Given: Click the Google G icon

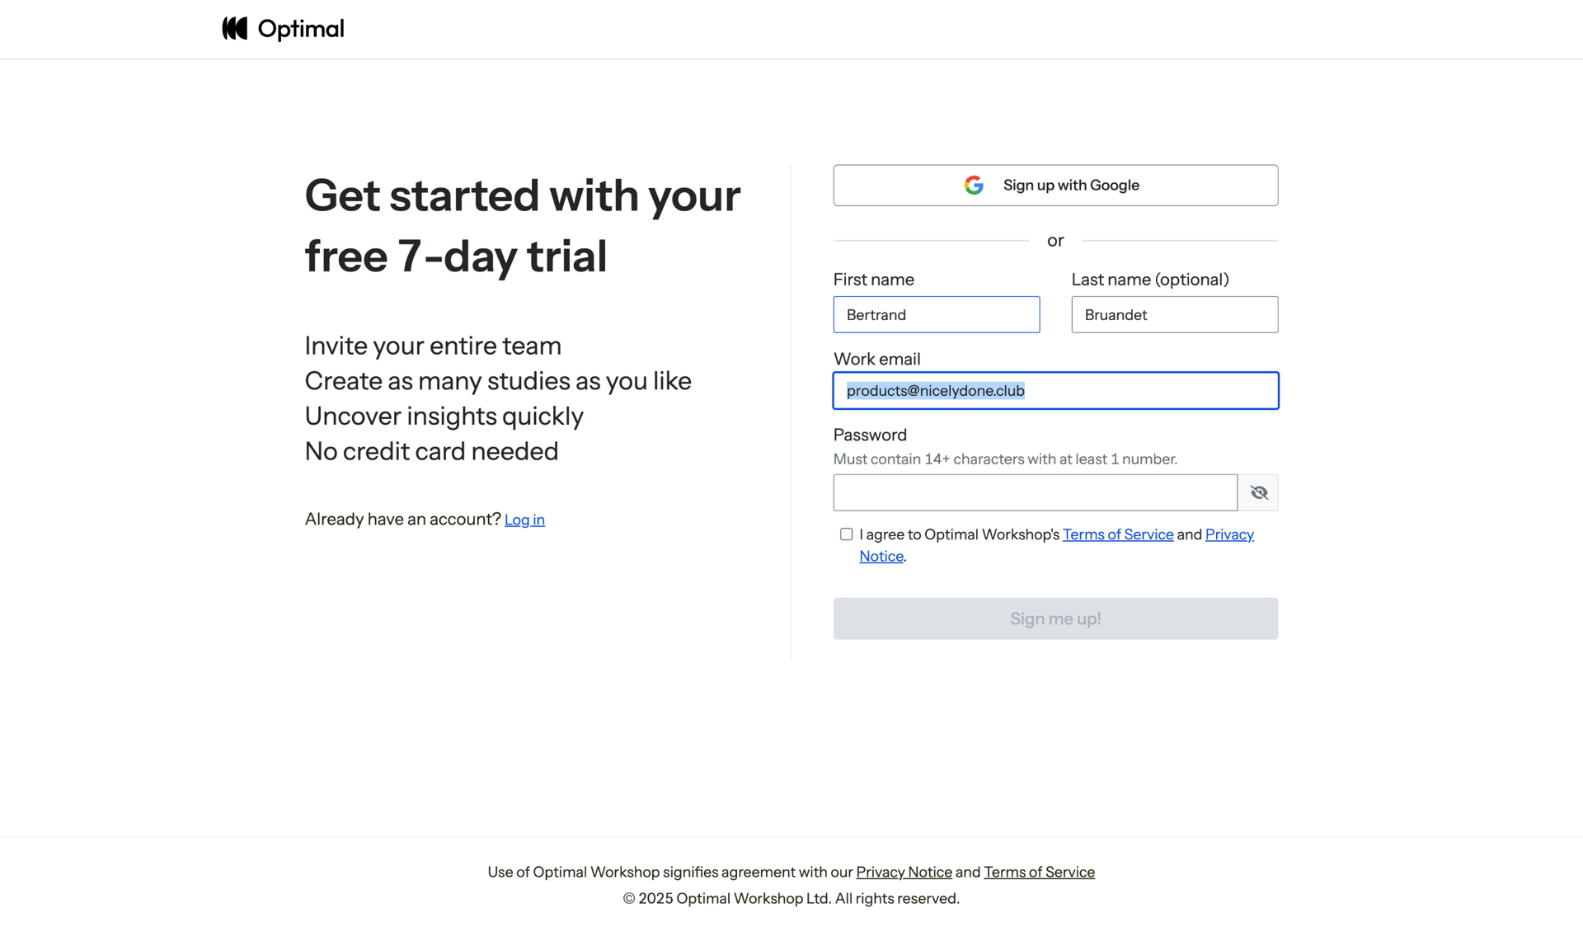Looking at the screenshot, I should (x=974, y=186).
